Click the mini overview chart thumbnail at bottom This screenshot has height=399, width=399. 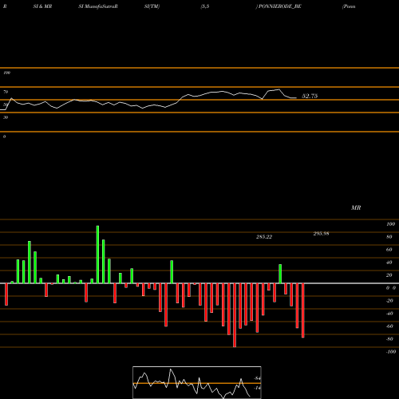tap(197, 382)
